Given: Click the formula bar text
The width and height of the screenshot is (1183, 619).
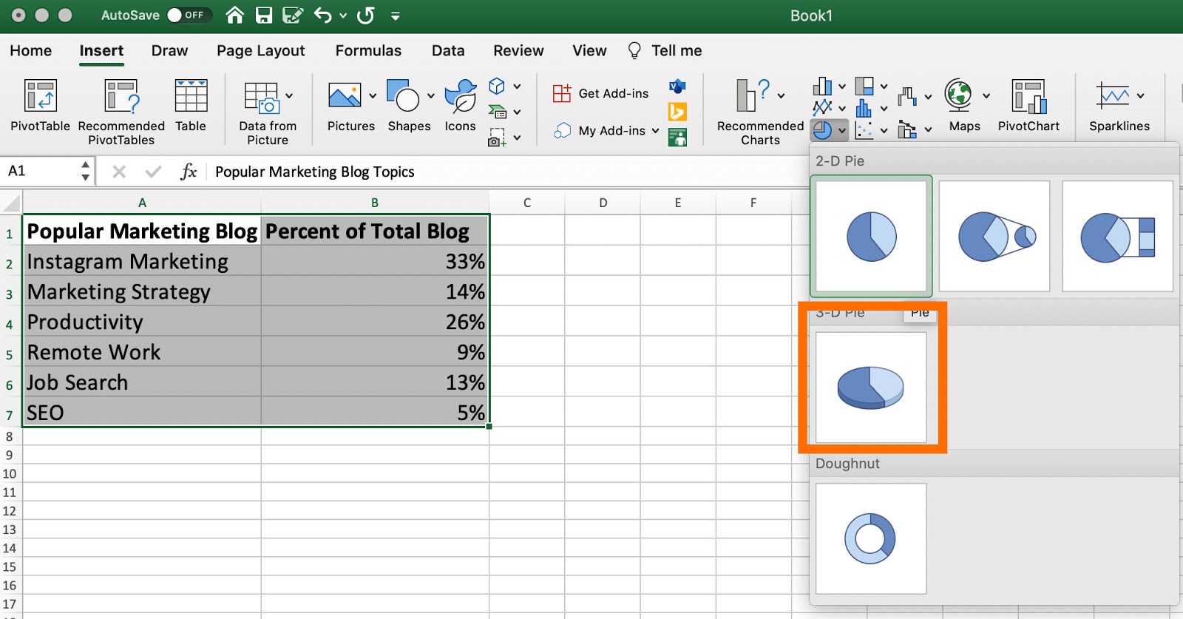Looking at the screenshot, I should pos(315,172).
